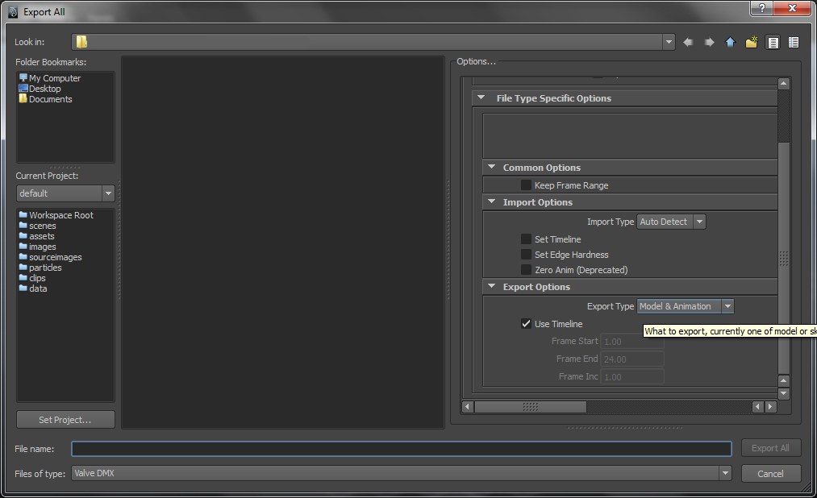This screenshot has width=817, height=498.
Task: Collapse File Type Specific Options section
Action: click(x=481, y=98)
